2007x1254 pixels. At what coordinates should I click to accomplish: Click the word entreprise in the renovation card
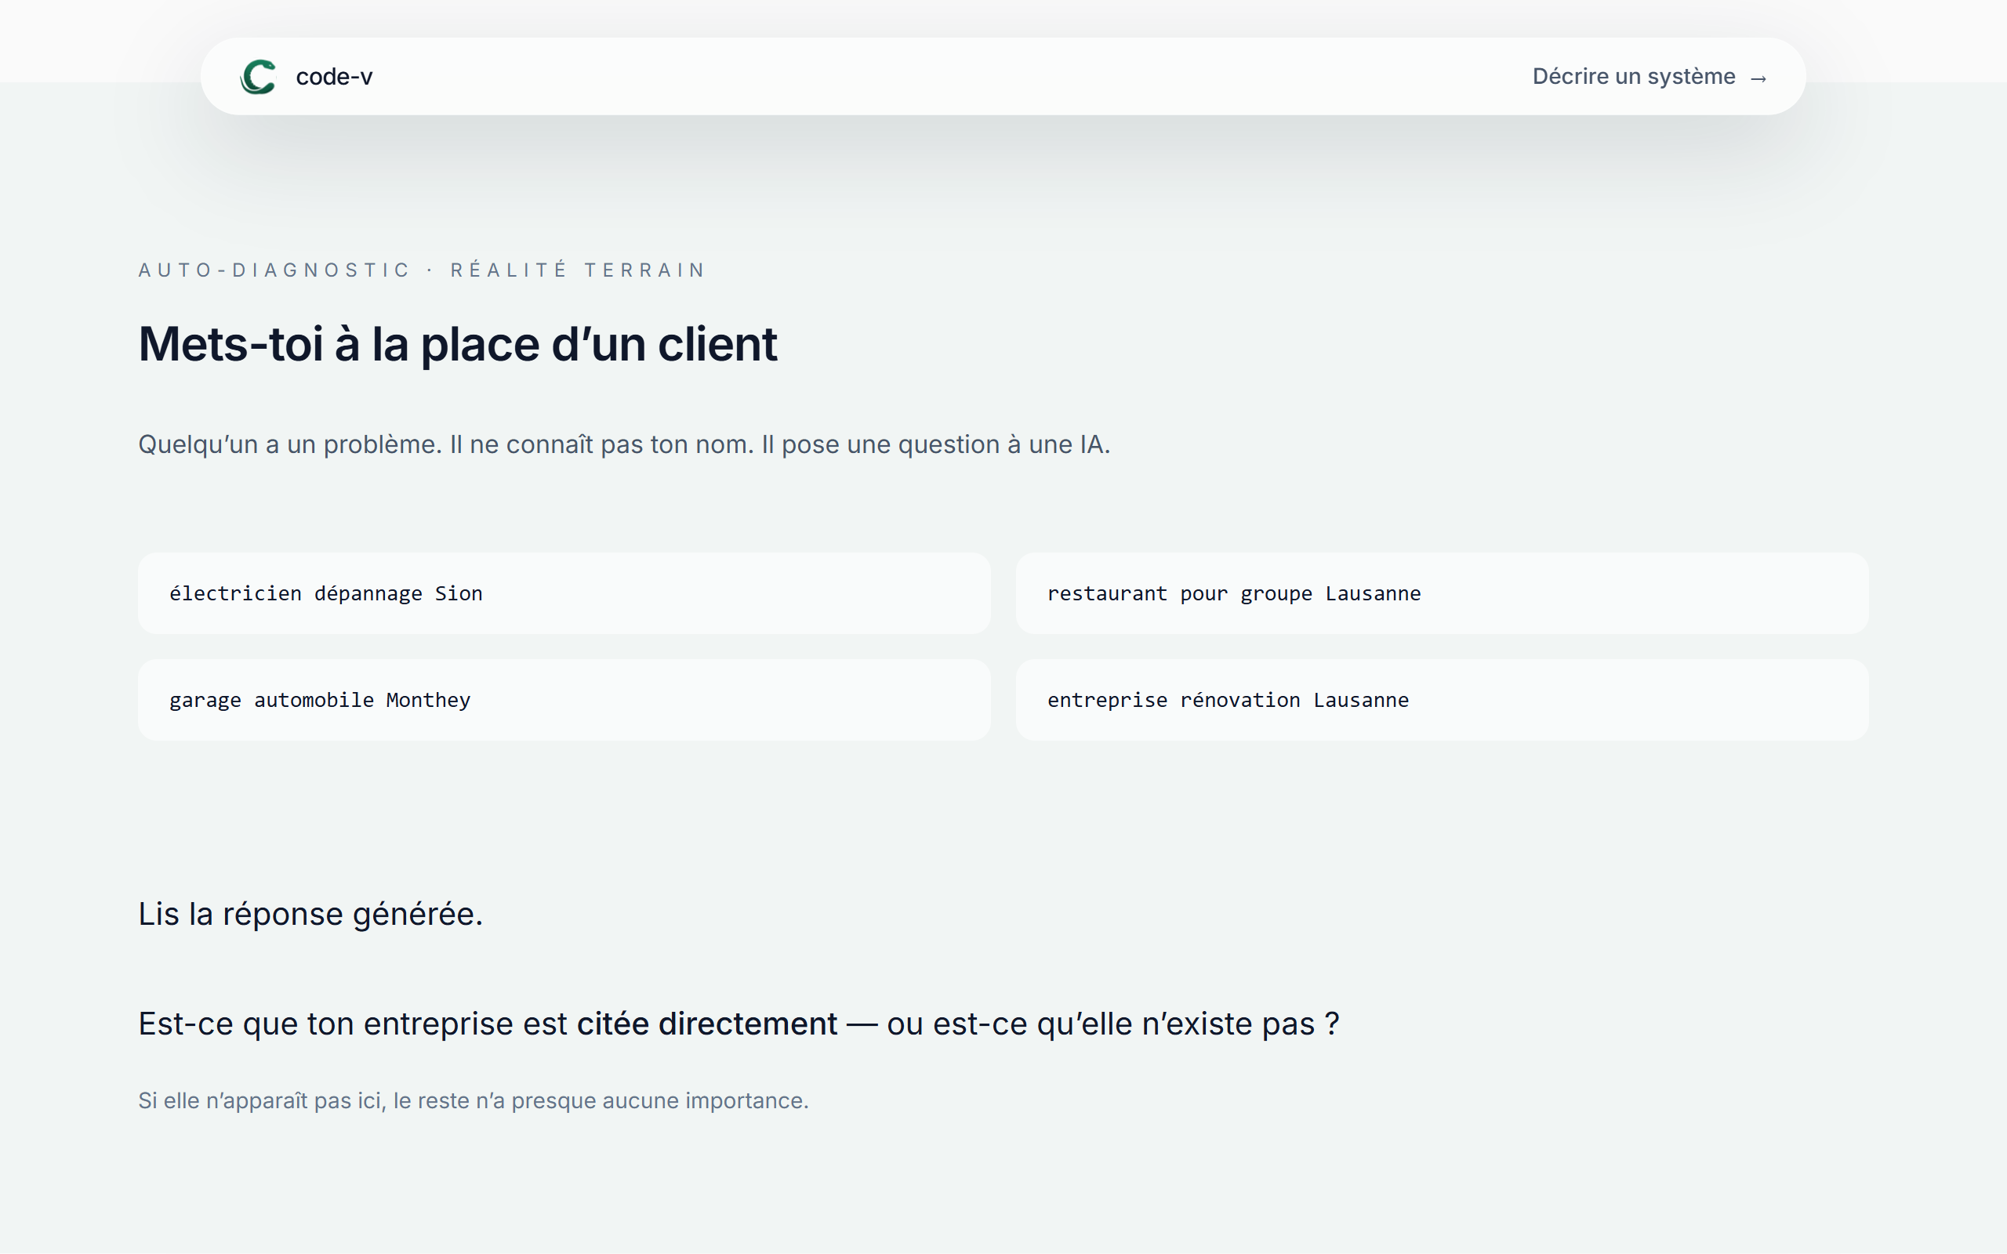(x=1106, y=700)
